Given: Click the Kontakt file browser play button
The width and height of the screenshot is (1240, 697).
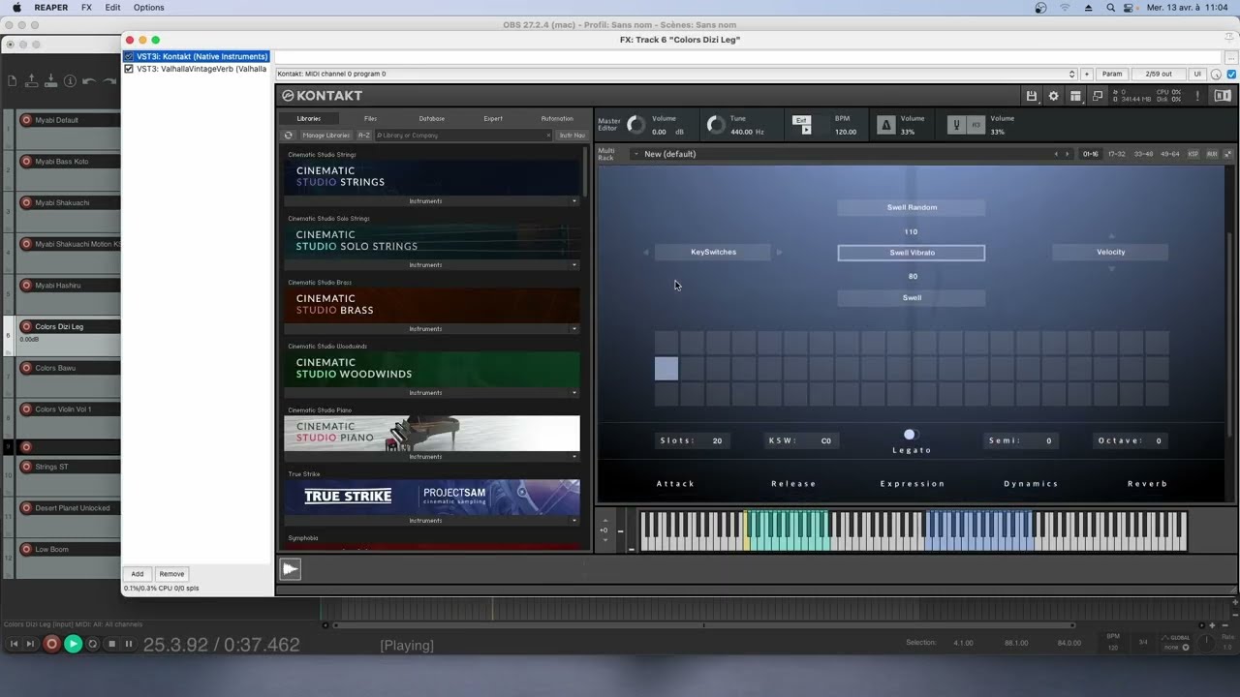Looking at the screenshot, I should (x=291, y=569).
